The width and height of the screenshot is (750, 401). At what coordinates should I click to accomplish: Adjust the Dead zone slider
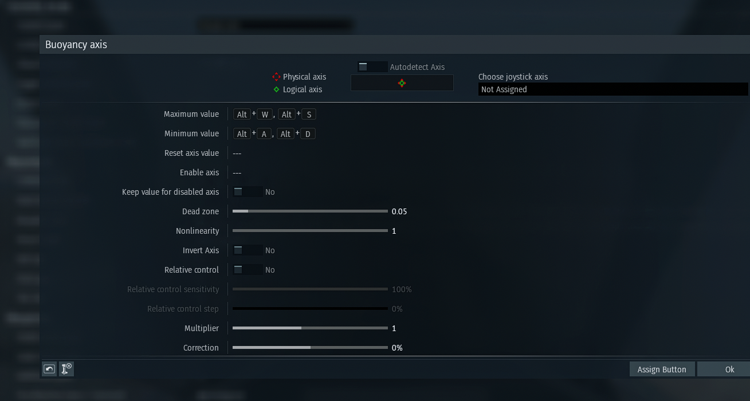[310, 211]
